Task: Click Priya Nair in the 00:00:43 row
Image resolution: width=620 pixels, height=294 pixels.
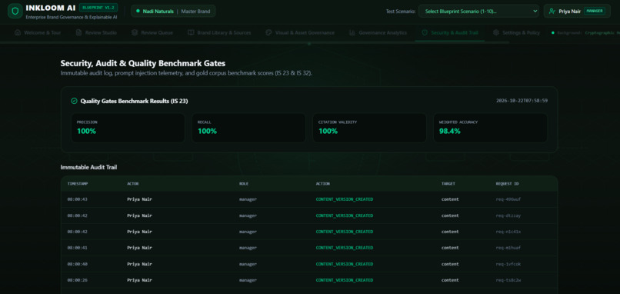Action: tap(139, 199)
